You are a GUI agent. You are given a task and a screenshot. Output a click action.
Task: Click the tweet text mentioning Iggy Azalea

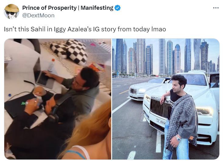point(85,29)
